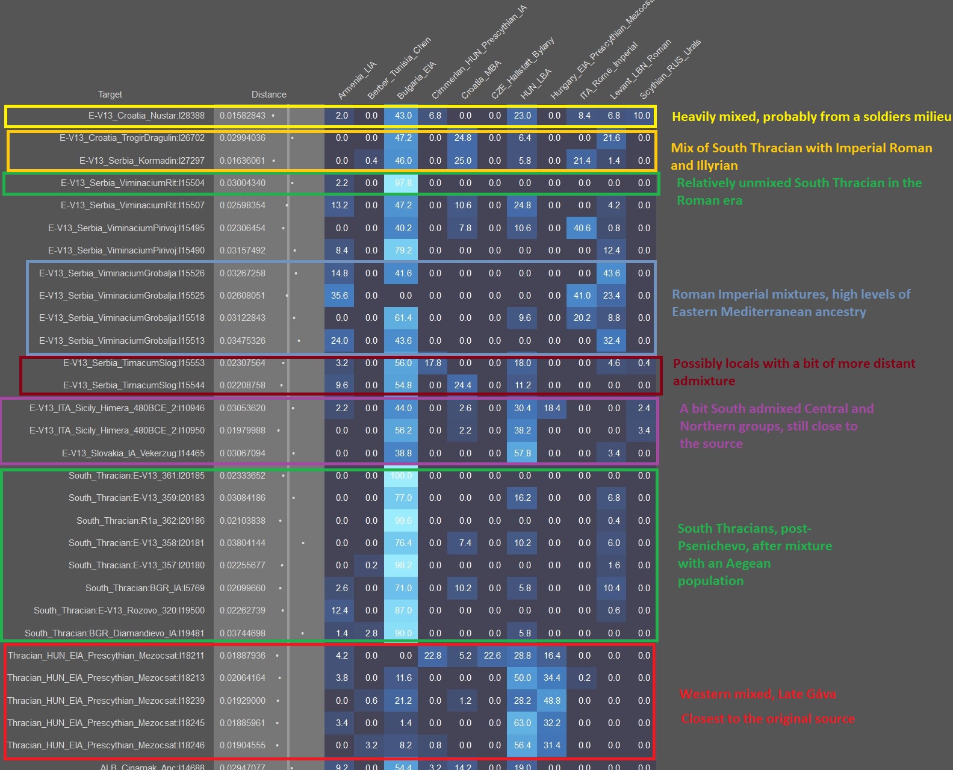
Task: Click the Target column header
Action: pos(110,95)
